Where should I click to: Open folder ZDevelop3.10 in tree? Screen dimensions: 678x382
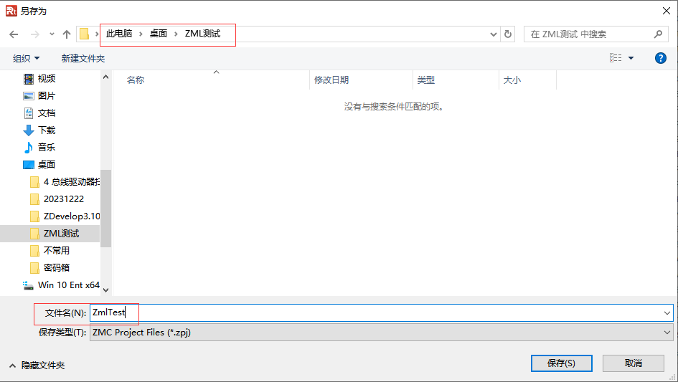[71, 216]
